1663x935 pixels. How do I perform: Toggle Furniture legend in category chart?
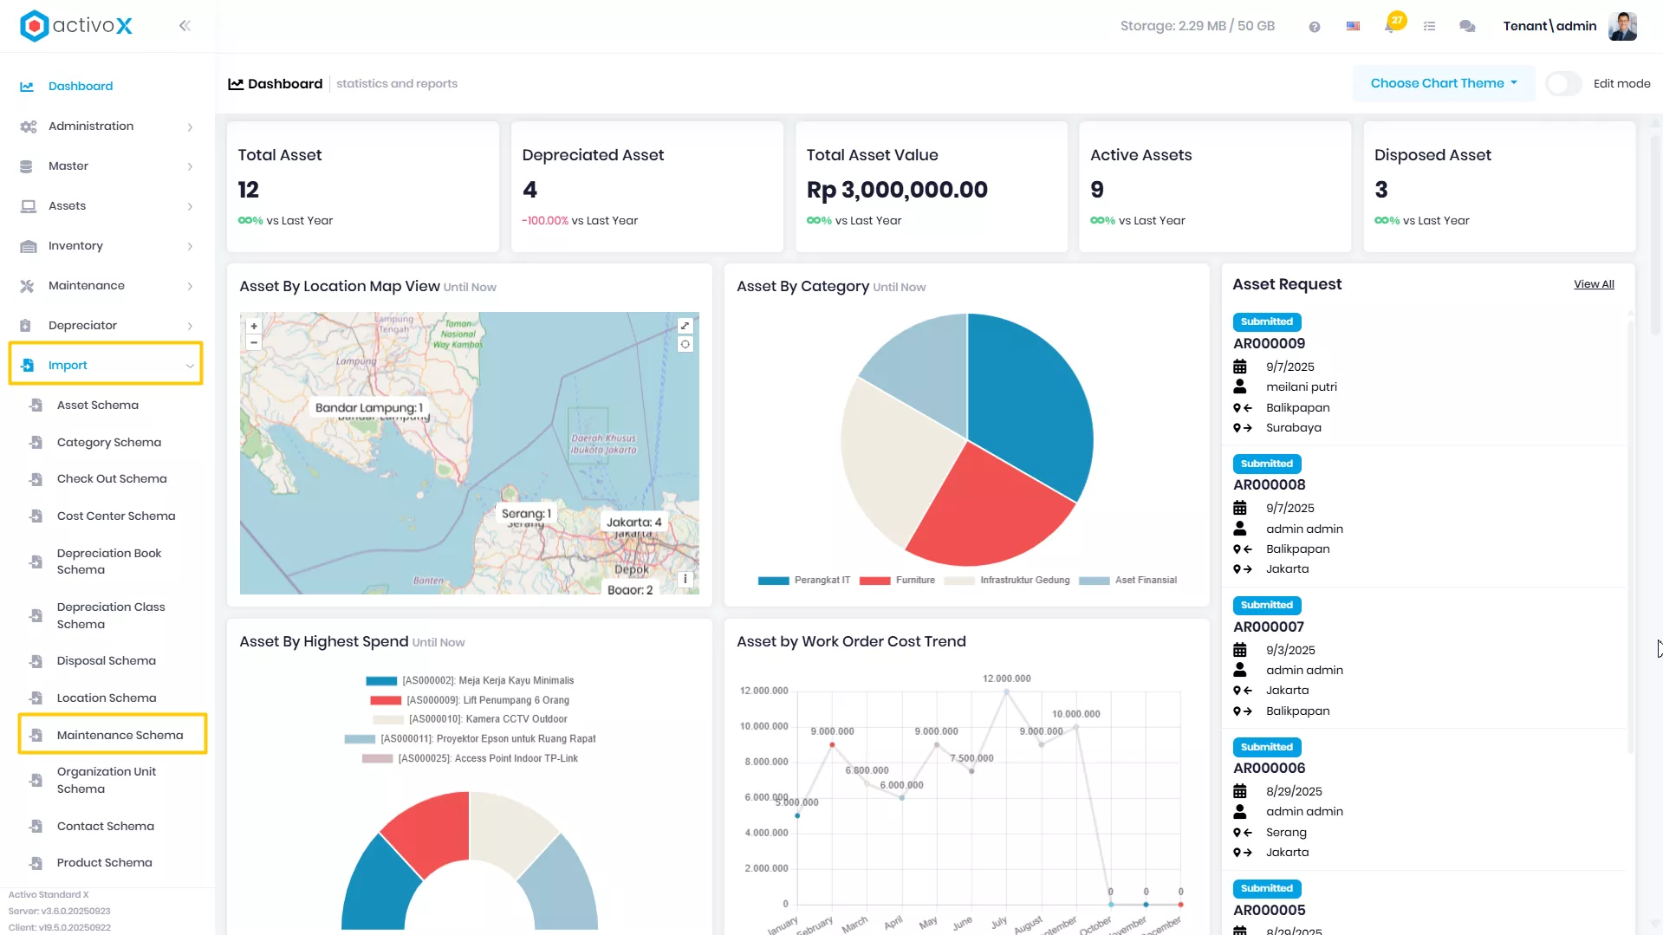[897, 581]
